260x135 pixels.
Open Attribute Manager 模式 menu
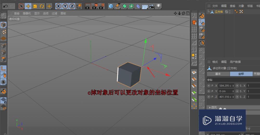[215, 62]
